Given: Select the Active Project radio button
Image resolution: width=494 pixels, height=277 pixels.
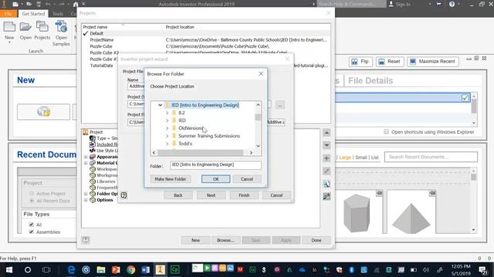Looking at the screenshot, I should [32, 193].
